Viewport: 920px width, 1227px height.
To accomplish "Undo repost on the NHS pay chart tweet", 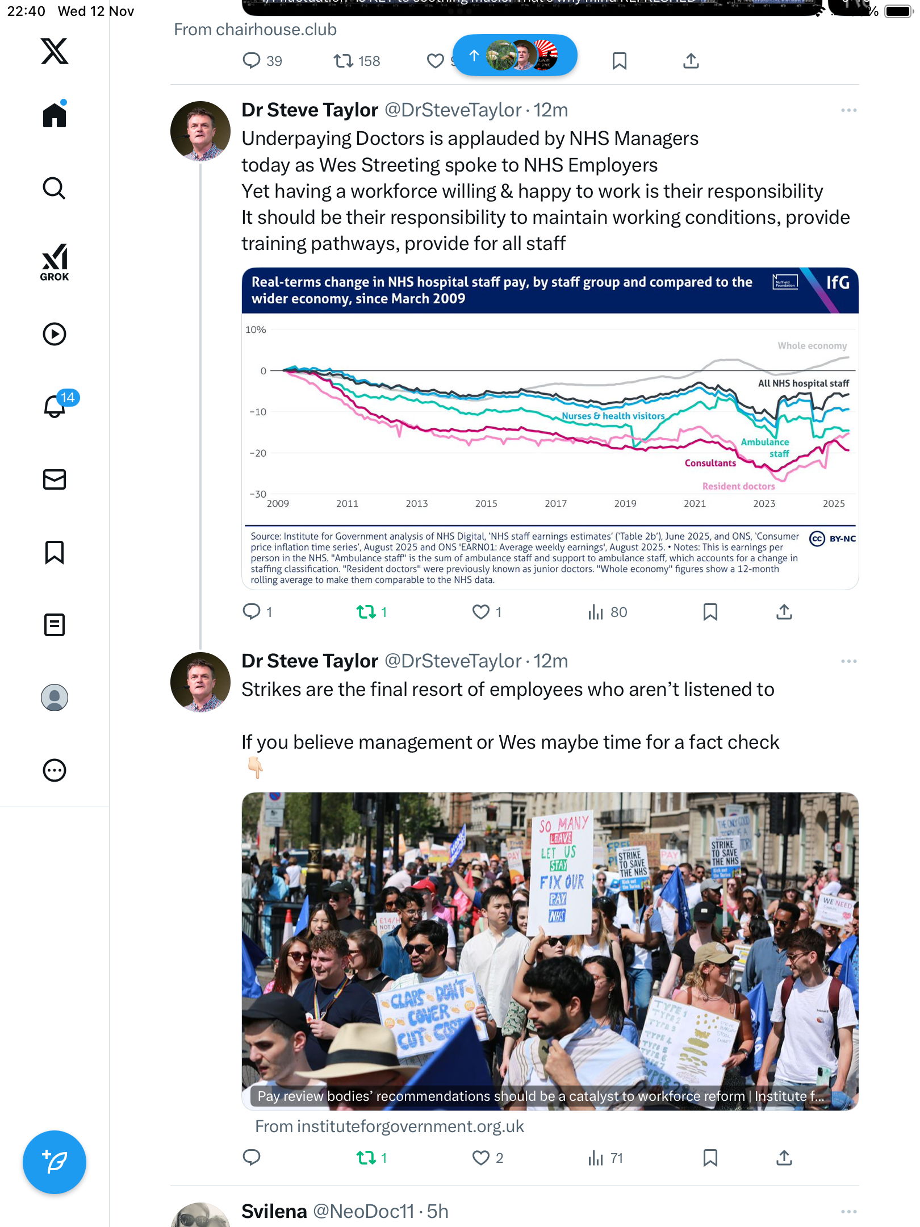I will point(366,612).
